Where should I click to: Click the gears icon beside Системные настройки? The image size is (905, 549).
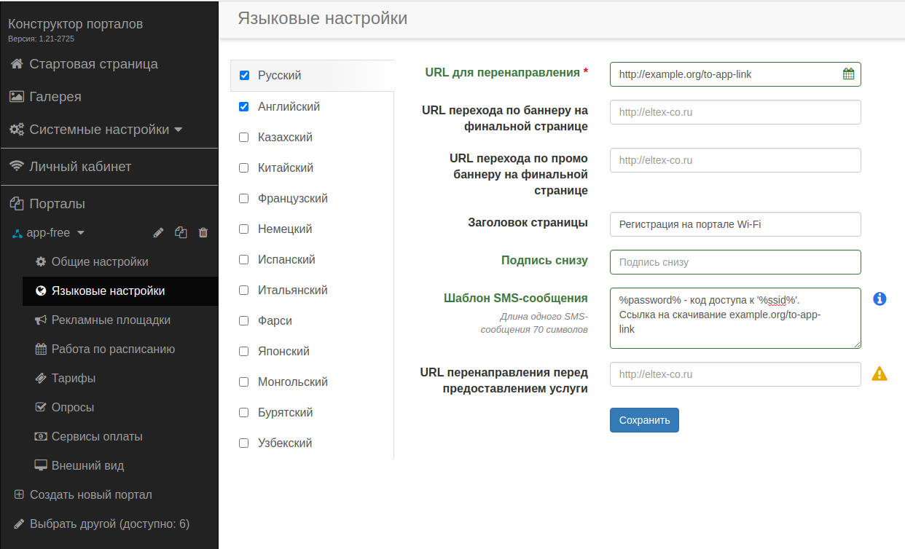pos(17,130)
